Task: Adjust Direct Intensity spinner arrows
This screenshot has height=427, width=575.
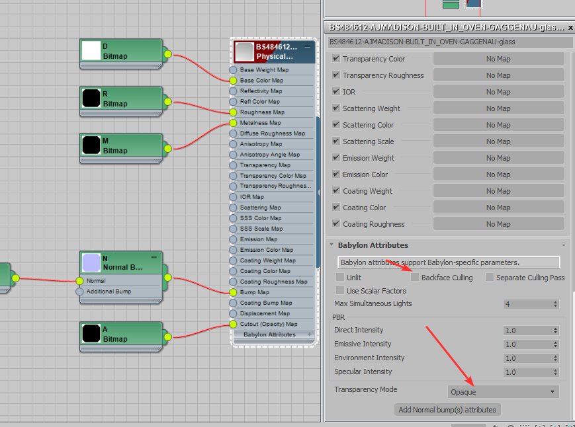Action: coord(555,330)
